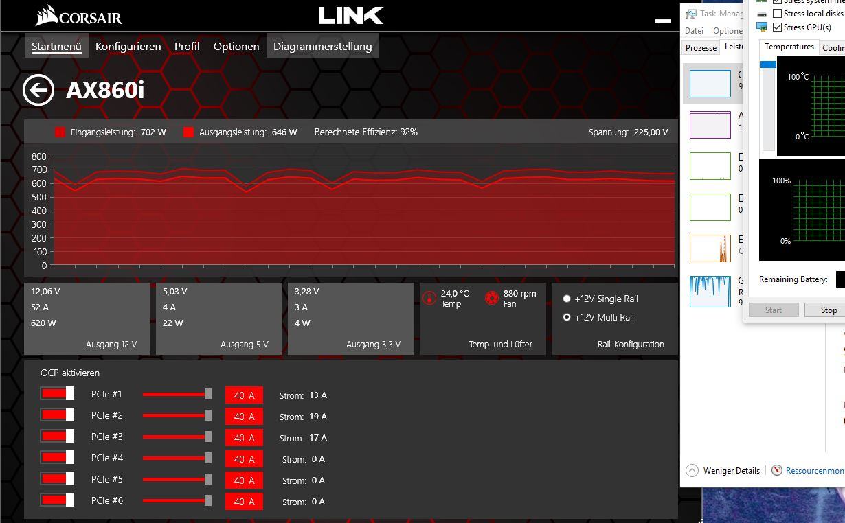Image resolution: width=845 pixels, height=523 pixels.
Task: Collapse details with Weniger Details chevron
Action: 692,470
